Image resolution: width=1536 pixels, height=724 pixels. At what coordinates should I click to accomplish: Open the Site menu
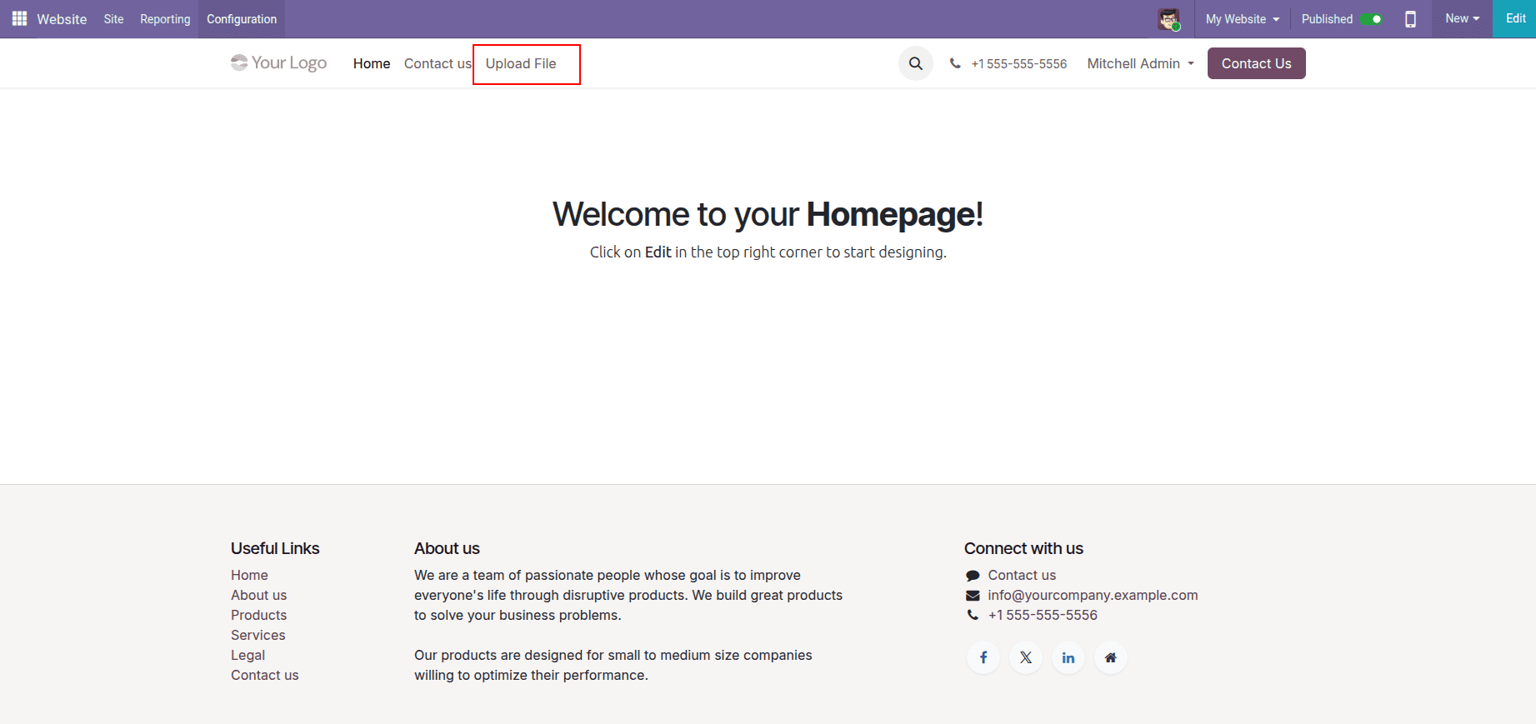tap(113, 19)
